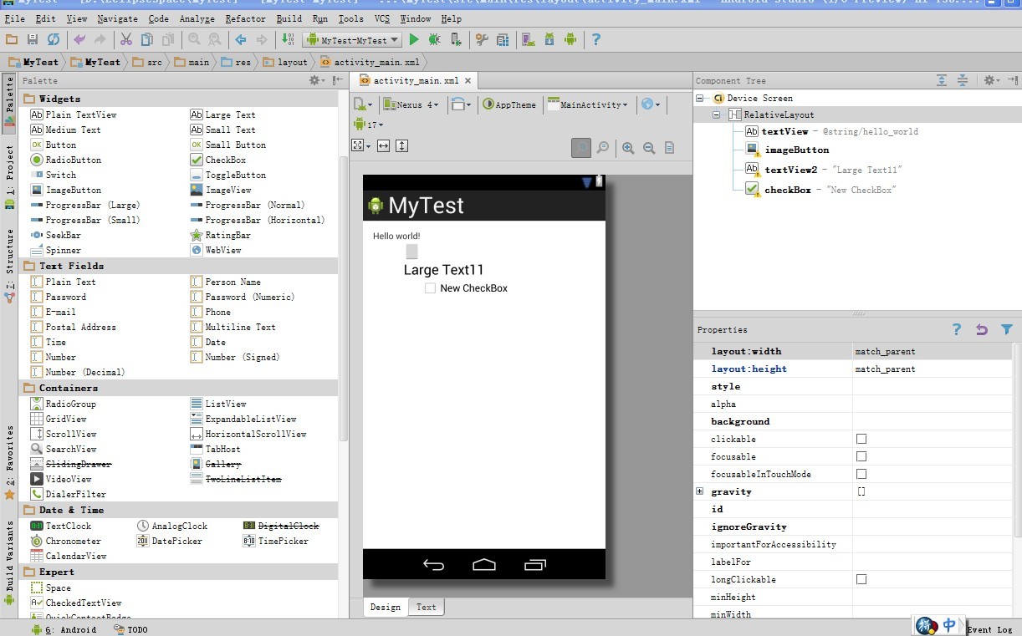Click the Chinese input method tray icon
The width and height of the screenshot is (1022, 636).
[949, 624]
